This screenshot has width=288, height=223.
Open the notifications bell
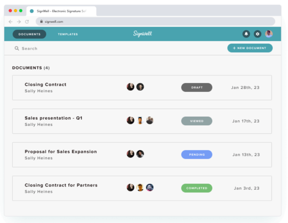[246, 34]
